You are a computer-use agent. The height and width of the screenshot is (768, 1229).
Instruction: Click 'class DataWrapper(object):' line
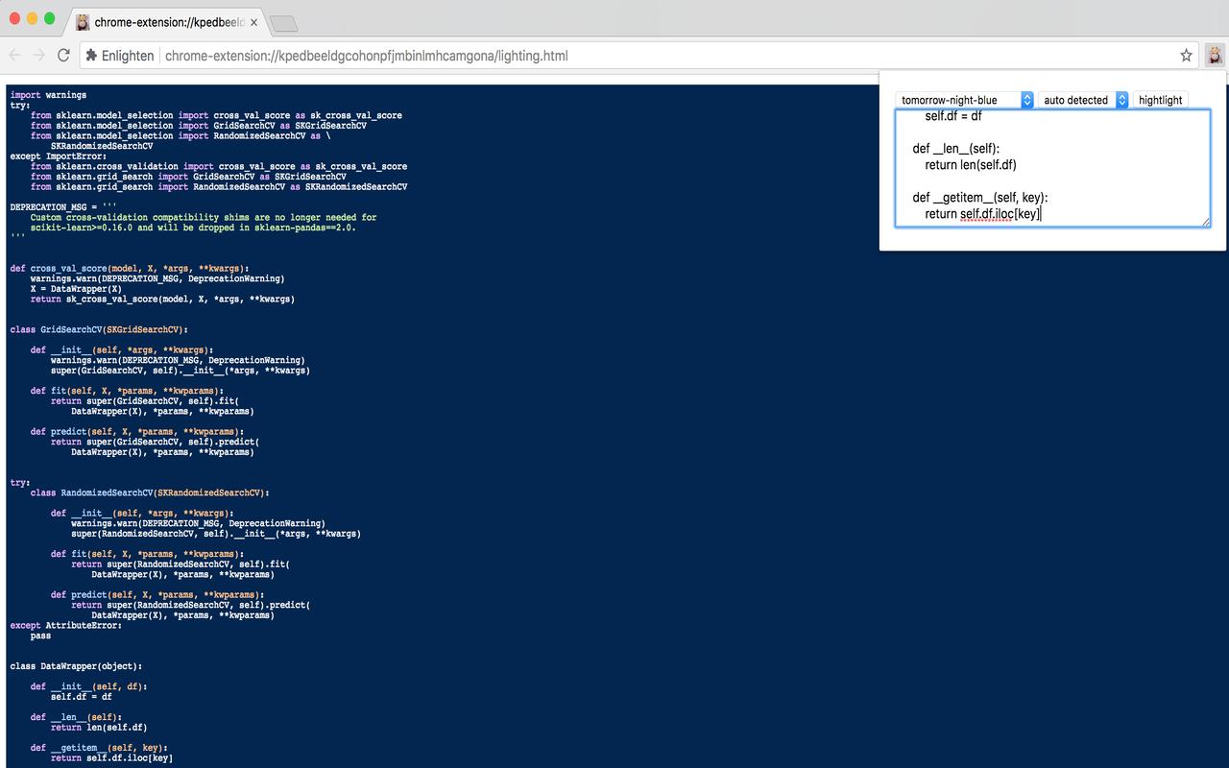[76, 665]
